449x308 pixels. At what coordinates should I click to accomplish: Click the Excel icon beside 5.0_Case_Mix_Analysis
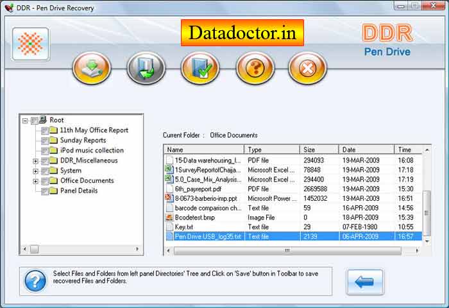[x=169, y=179]
